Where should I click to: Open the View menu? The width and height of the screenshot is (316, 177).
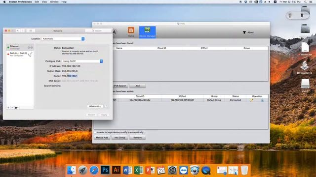click(x=44, y=2)
